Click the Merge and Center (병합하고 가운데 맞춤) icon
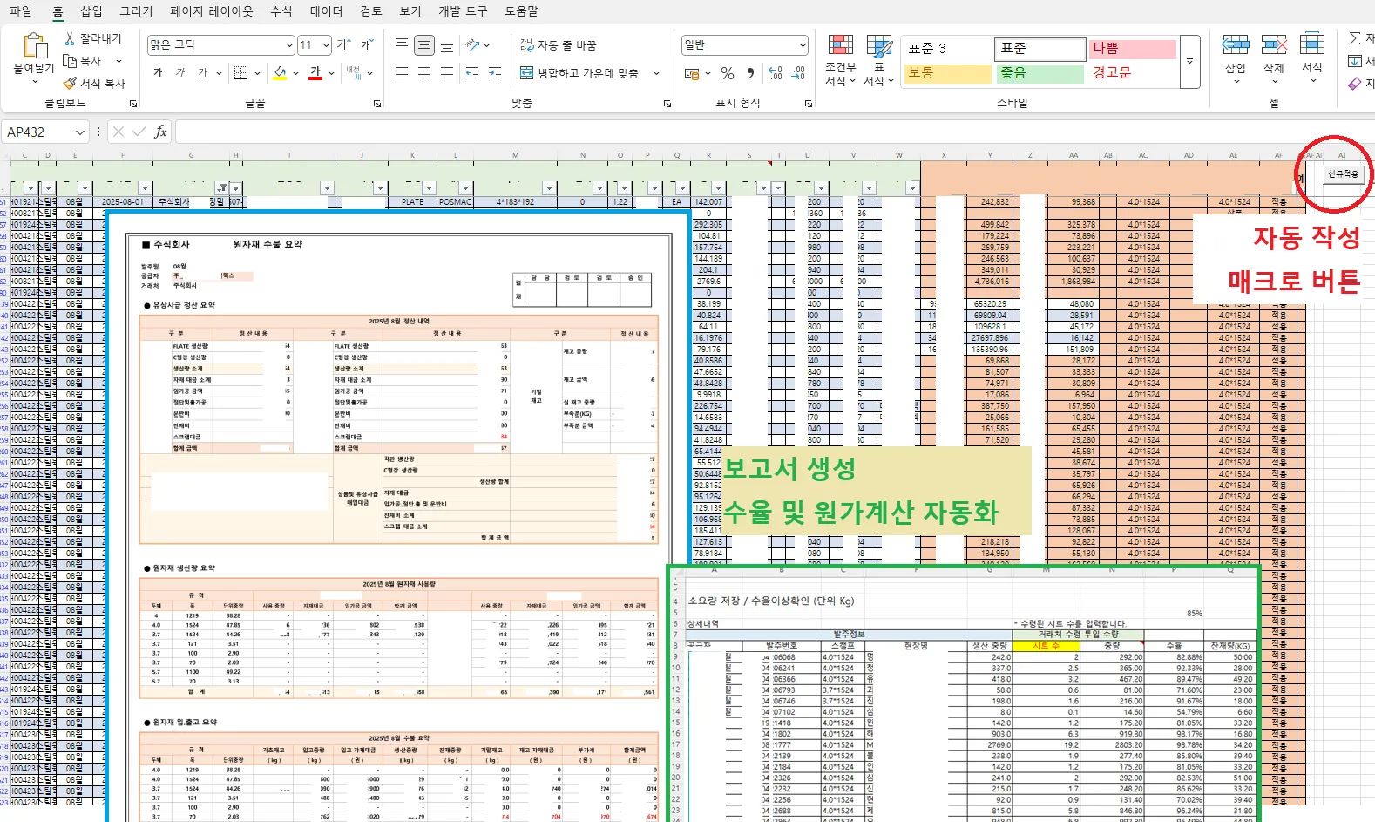 click(x=526, y=73)
